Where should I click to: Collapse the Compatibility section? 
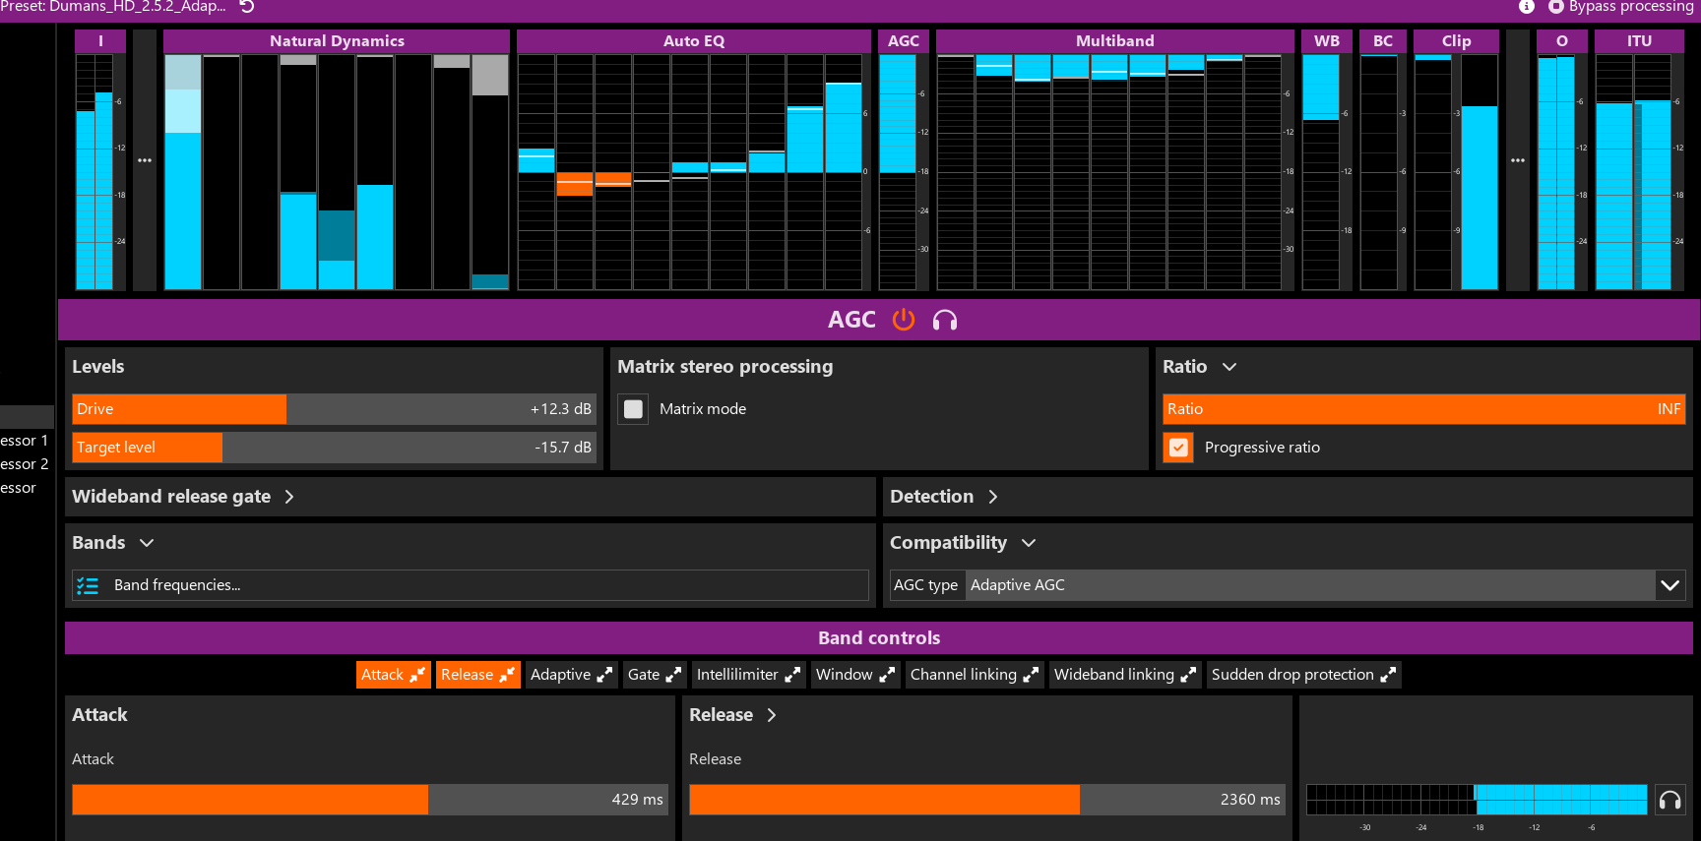tap(1030, 543)
